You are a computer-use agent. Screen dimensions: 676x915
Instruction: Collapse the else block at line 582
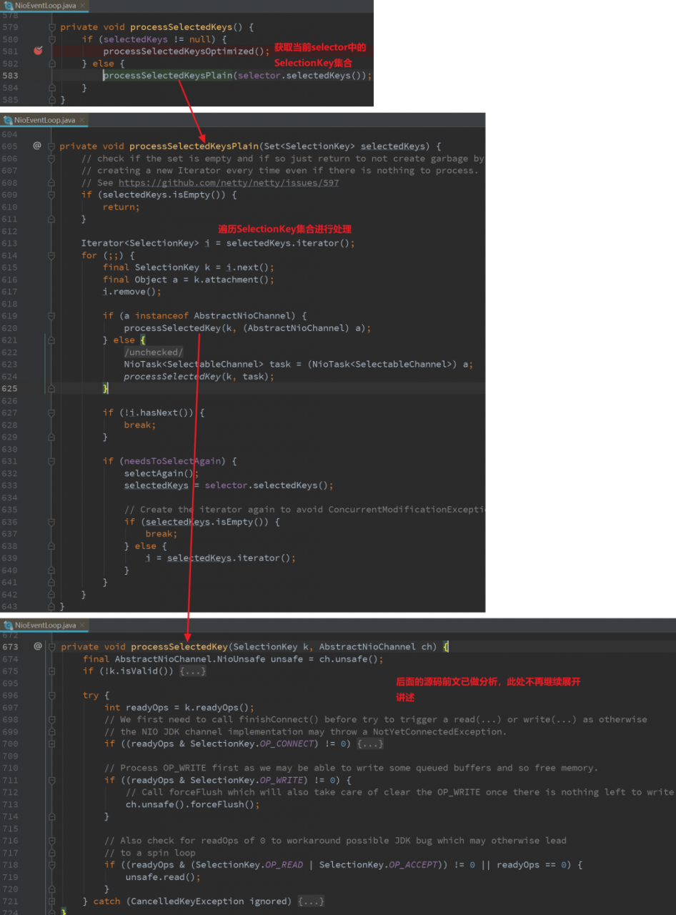tap(52, 63)
